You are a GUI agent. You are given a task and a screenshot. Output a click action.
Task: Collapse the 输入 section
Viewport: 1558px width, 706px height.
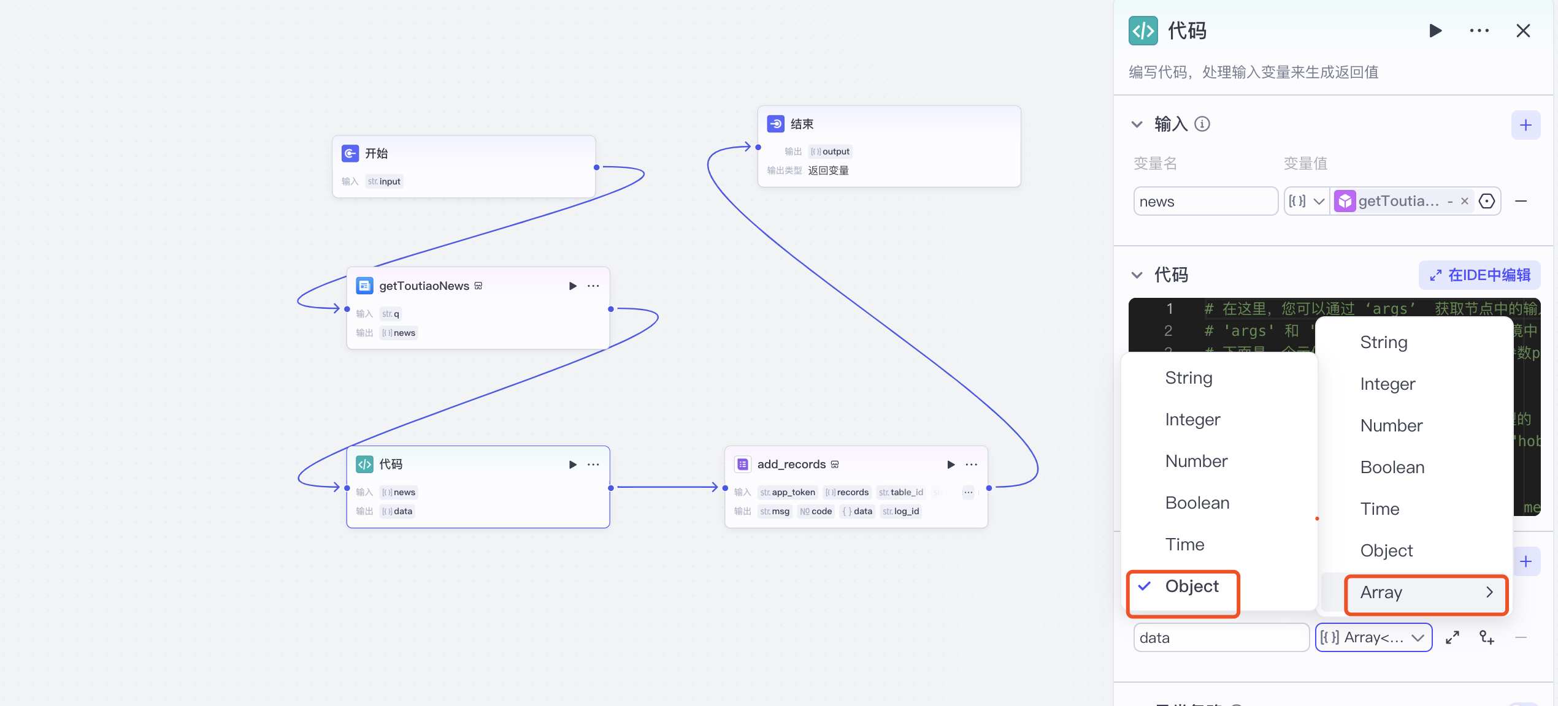[1137, 124]
